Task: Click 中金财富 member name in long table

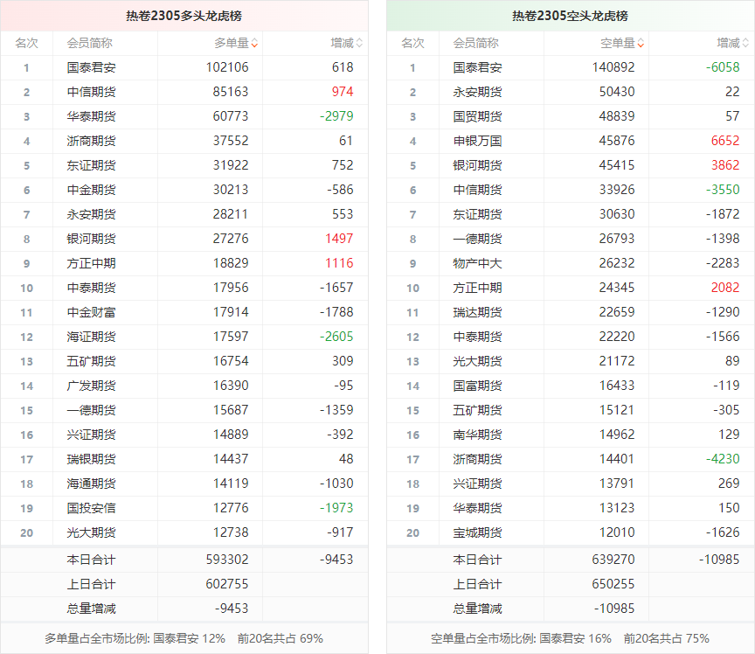Action: [x=91, y=312]
